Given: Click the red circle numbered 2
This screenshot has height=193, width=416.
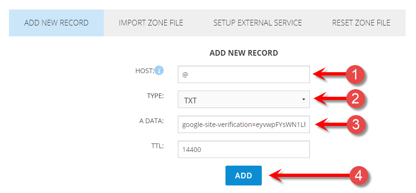Looking at the screenshot, I should 355,99.
